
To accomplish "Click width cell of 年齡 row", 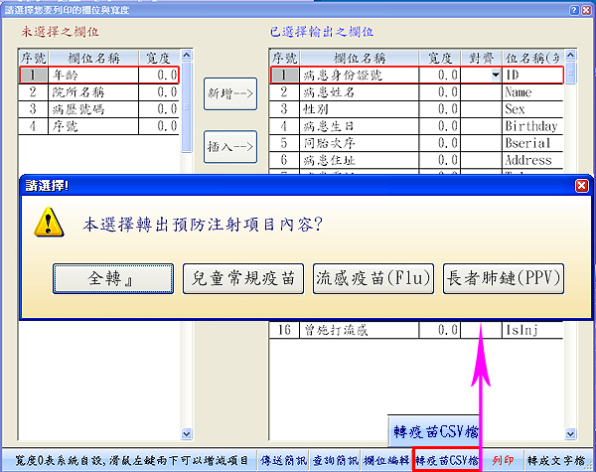I will [158, 75].
